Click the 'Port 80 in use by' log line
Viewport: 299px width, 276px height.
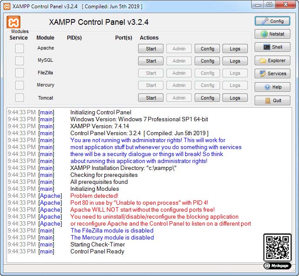pos(139,203)
